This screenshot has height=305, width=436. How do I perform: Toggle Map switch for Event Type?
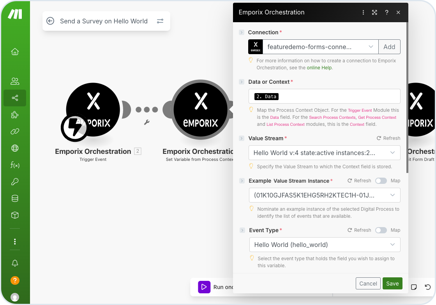click(381, 230)
